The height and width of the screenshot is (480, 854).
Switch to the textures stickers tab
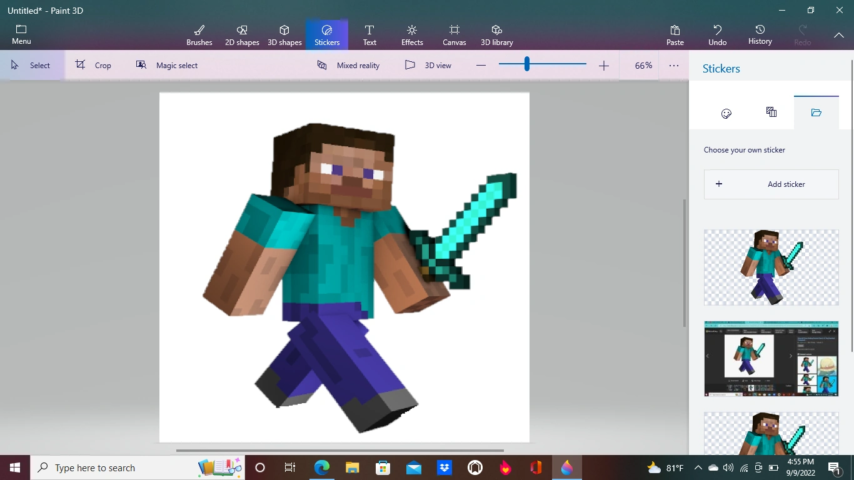click(x=771, y=113)
